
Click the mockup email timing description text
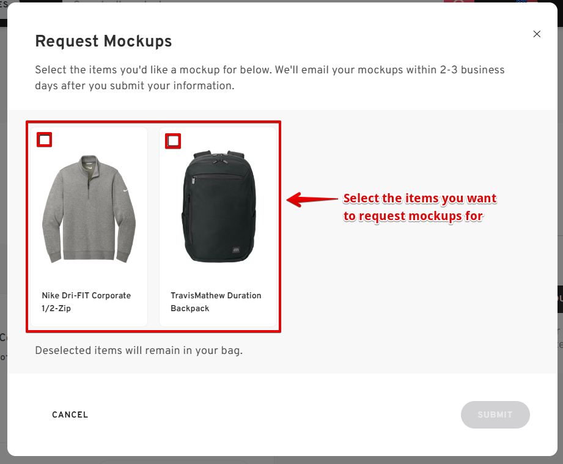click(x=270, y=78)
